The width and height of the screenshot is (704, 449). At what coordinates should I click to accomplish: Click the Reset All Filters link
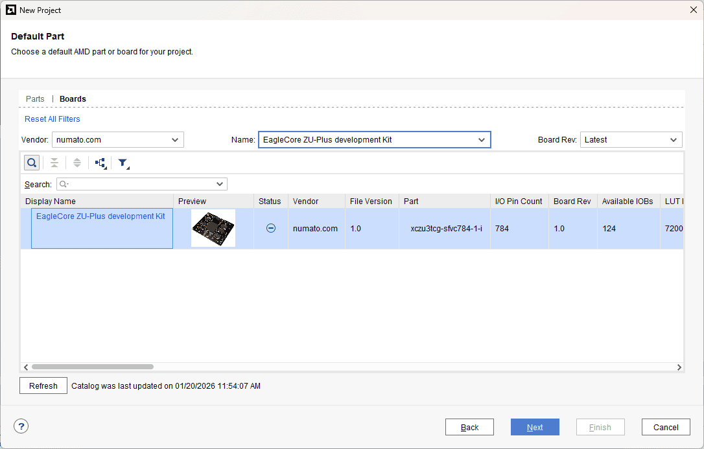[53, 119]
